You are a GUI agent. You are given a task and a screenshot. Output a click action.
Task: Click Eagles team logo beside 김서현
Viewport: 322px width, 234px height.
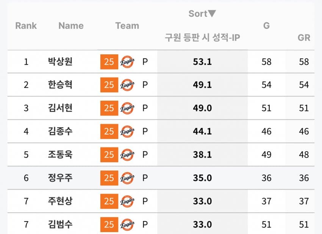(x=127, y=108)
